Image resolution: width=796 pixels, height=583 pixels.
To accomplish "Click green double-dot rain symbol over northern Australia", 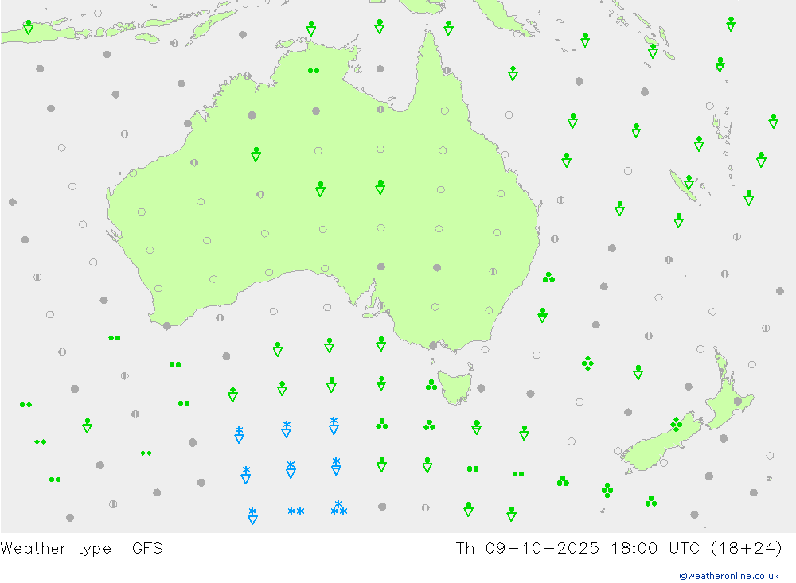I will point(314,71).
